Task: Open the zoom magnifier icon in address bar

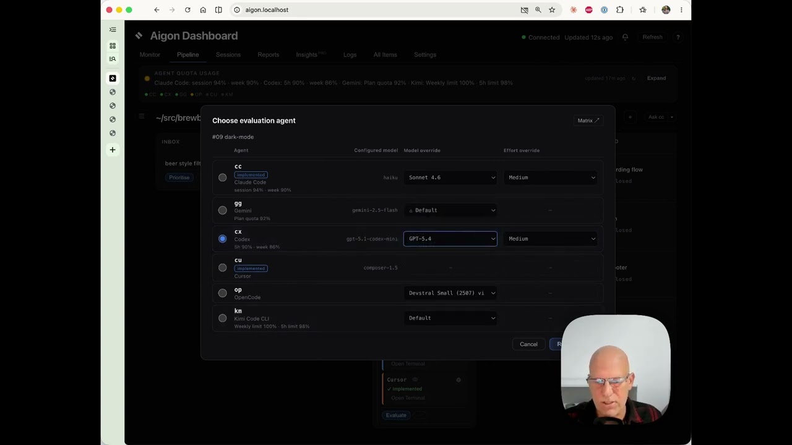Action: point(538,10)
